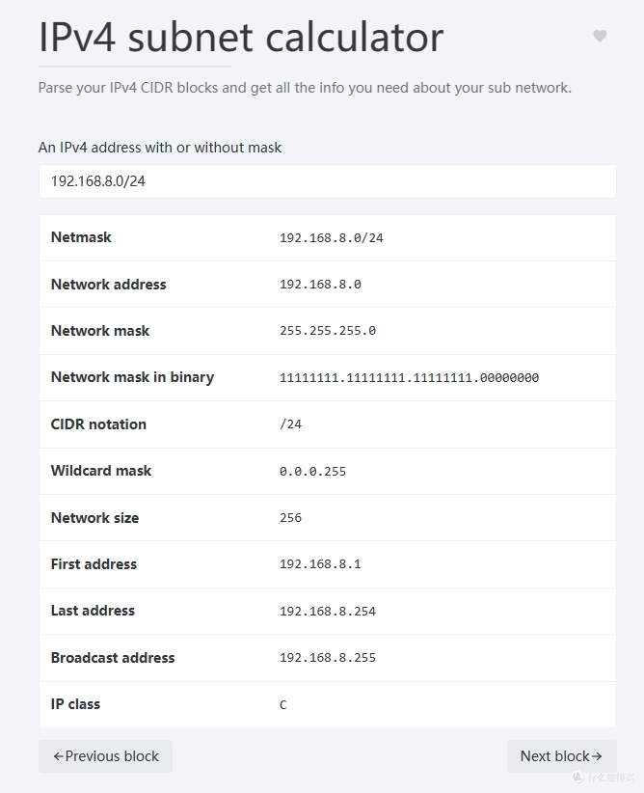Select the Broadcast address value 192.168.8.255
This screenshot has width=644, height=793.
(x=327, y=658)
